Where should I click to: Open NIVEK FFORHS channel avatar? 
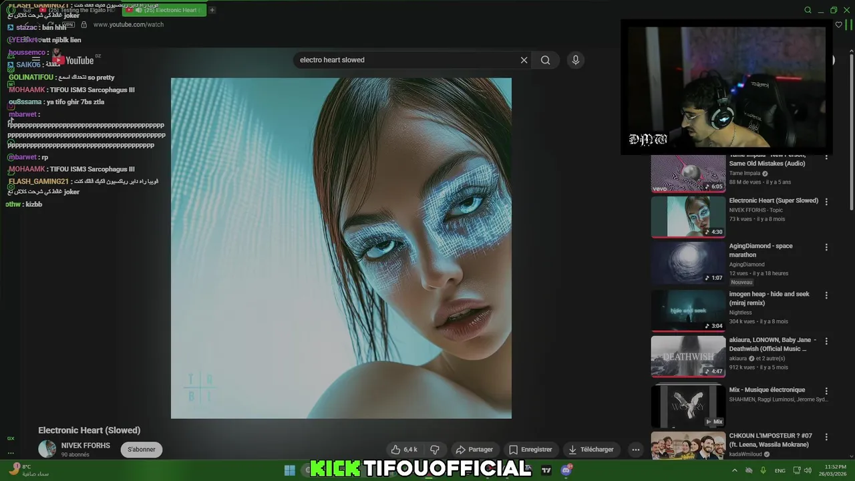47,449
